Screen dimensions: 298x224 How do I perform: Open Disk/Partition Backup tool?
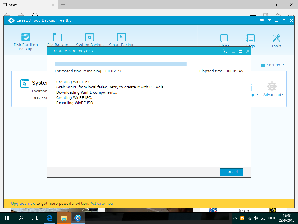pyautogui.click(x=26, y=41)
